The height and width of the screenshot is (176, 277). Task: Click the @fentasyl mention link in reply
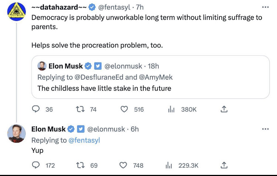tap(84, 140)
